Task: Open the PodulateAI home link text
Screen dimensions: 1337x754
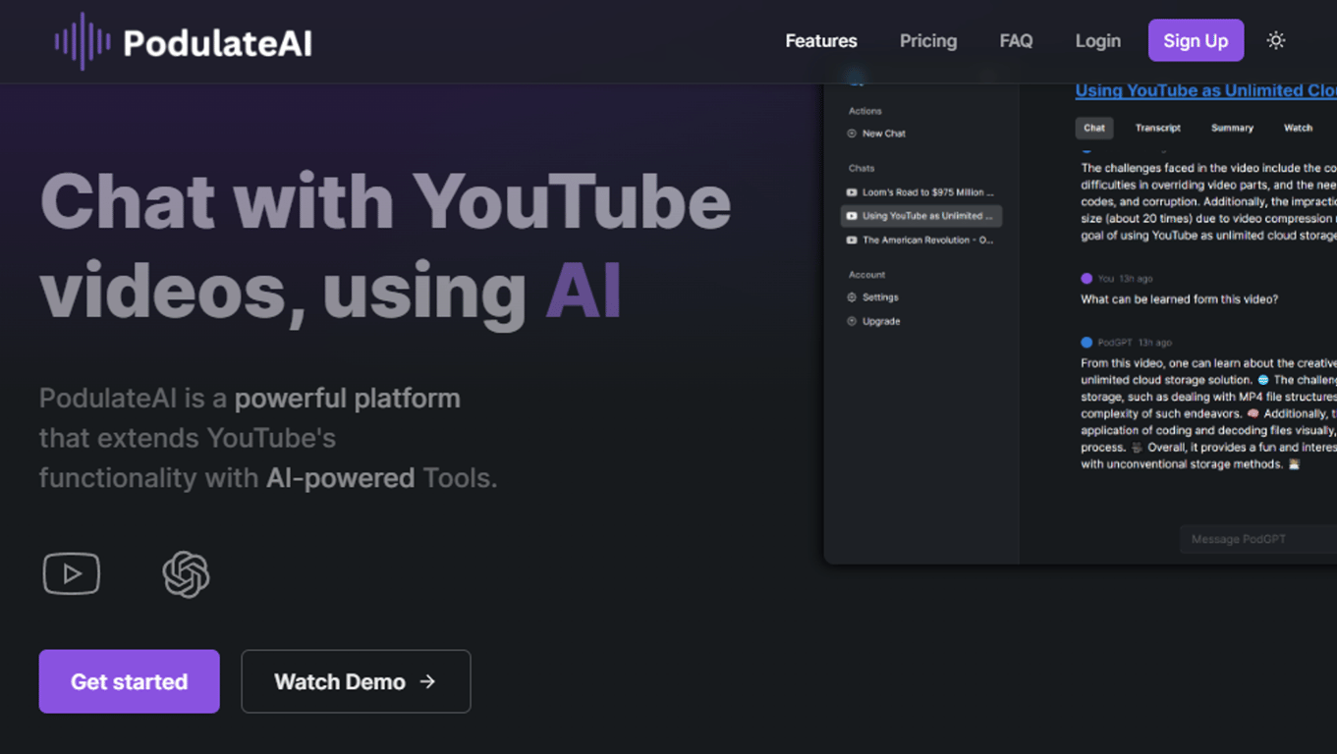Action: (218, 42)
